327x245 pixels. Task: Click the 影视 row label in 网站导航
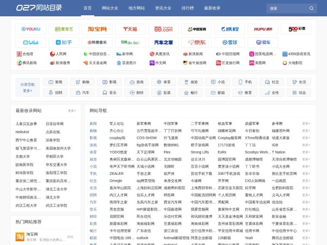point(93,138)
